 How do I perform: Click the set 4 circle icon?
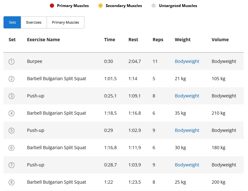[x=12, y=113]
